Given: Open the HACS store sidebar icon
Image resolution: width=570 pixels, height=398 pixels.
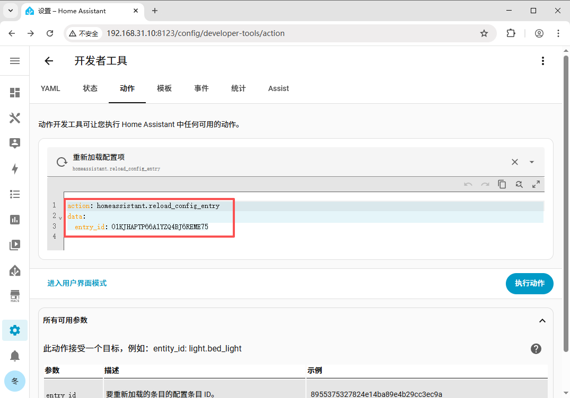Looking at the screenshot, I should pyautogui.click(x=15, y=296).
